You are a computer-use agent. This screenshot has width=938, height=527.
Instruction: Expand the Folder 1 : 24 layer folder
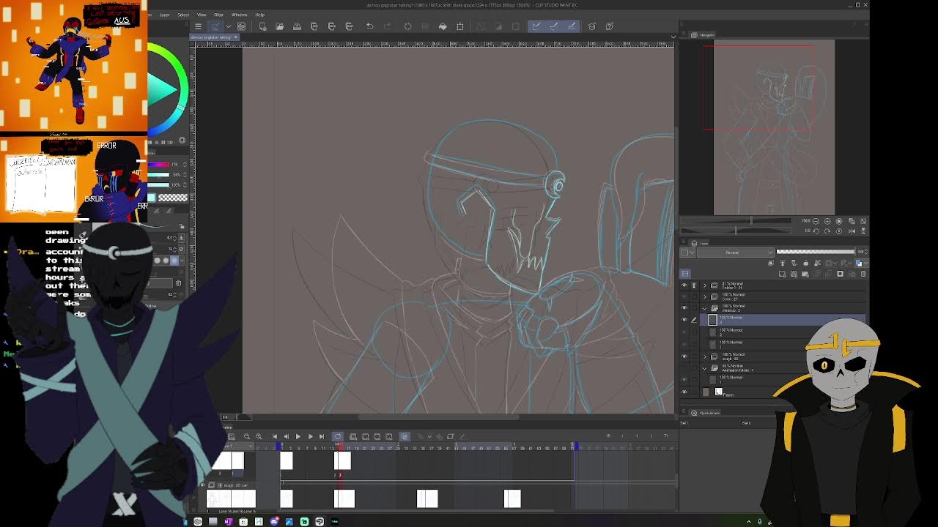[x=705, y=285]
